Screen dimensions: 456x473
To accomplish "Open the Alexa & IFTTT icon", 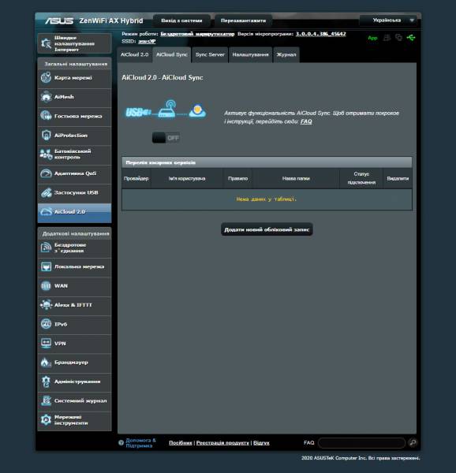I will point(46,305).
